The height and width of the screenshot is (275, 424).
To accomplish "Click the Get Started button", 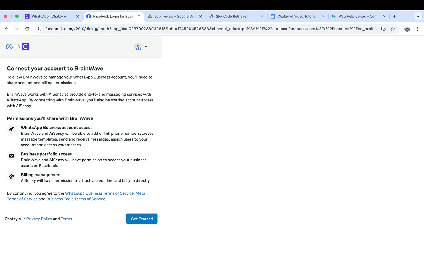I will 142,219.
